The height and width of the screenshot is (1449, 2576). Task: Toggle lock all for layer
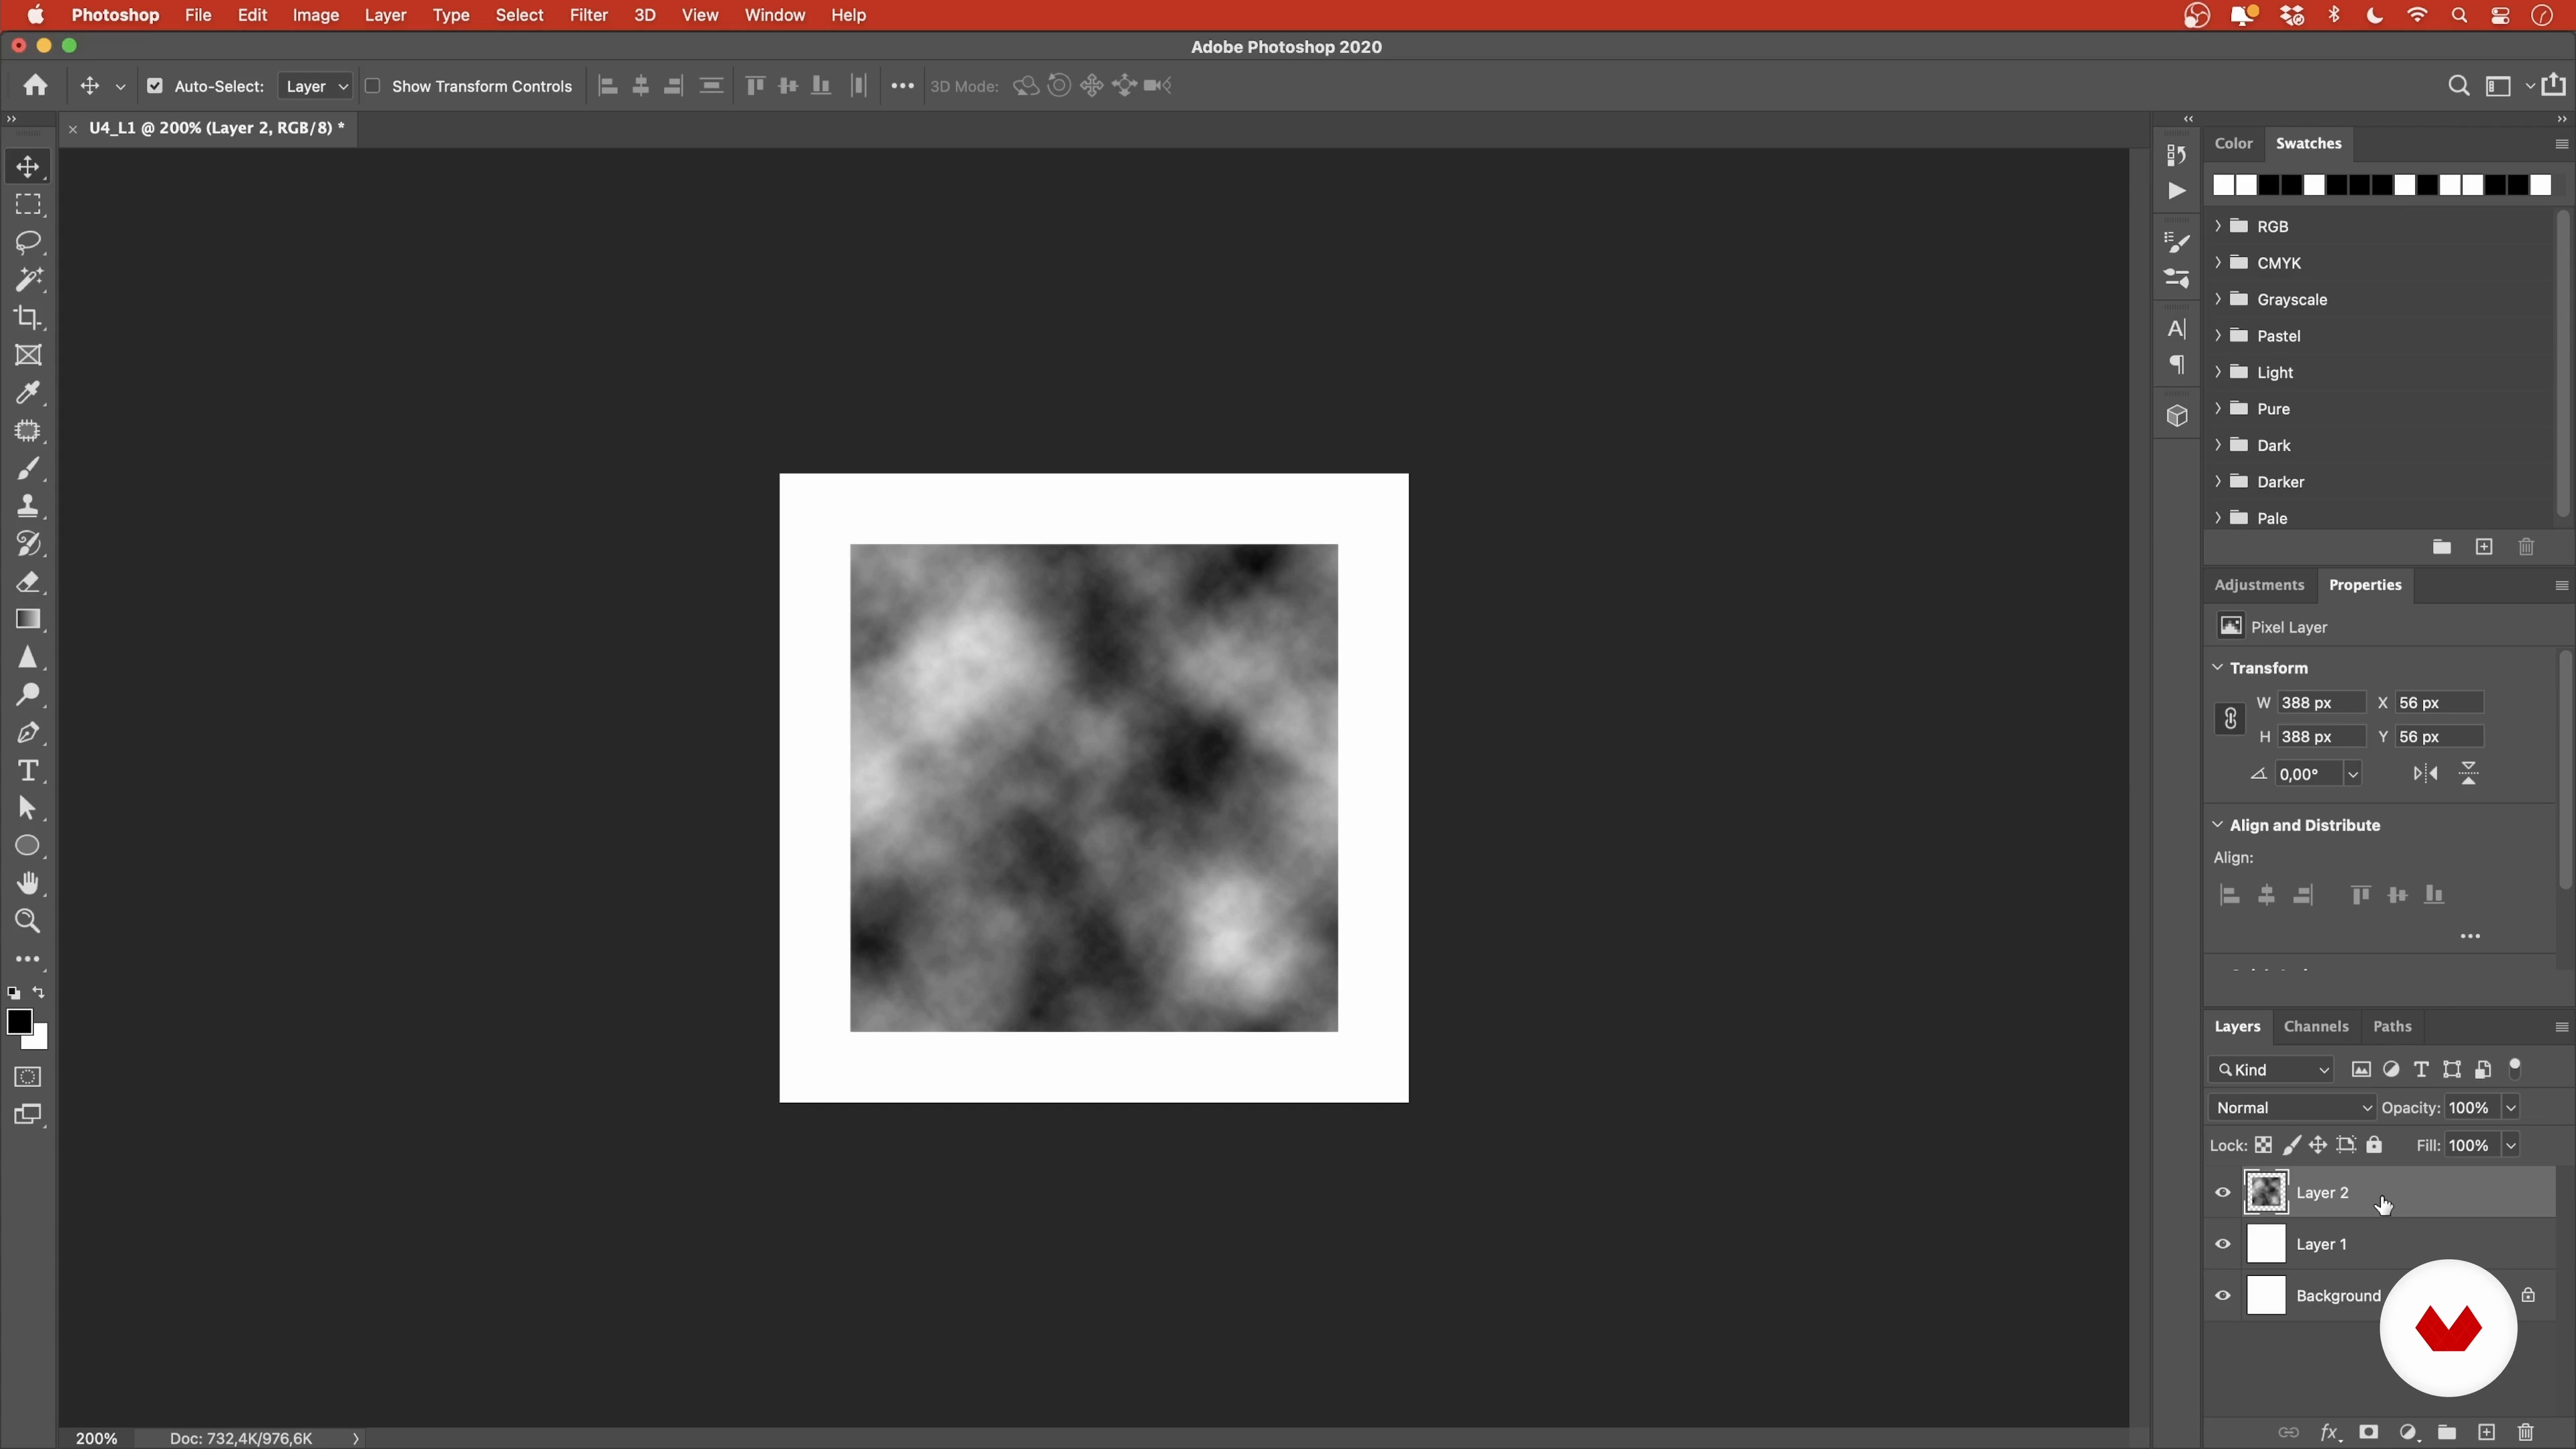coord(2375,1146)
